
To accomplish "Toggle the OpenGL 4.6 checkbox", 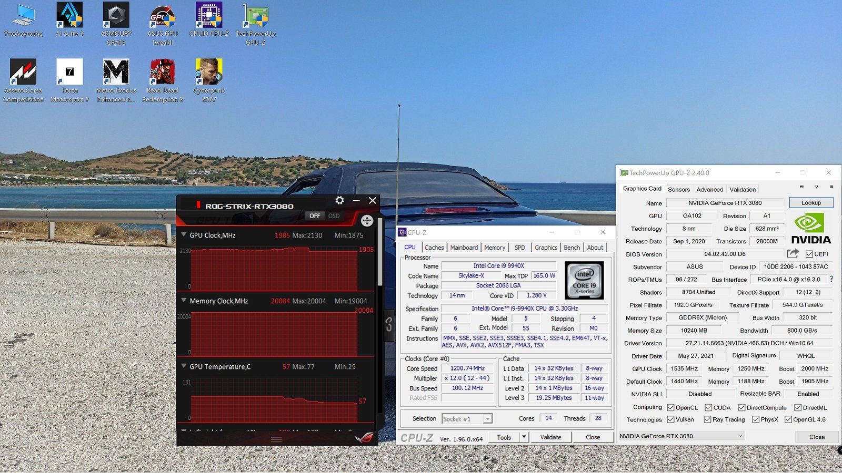I will 788,419.
